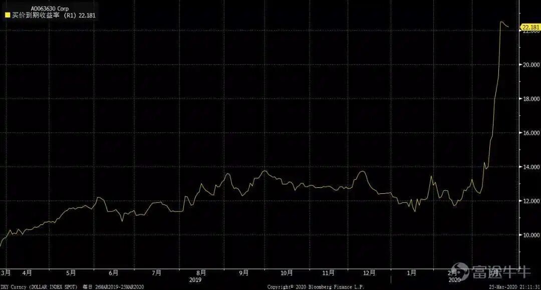Image resolution: width=541 pixels, height=290 pixels.
Task: Click the yield line peak in March 2020
Action: [x=501, y=22]
